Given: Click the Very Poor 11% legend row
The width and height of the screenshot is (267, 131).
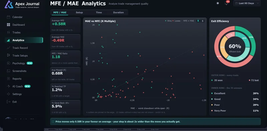Looking at the screenshot, I should pos(235,111).
